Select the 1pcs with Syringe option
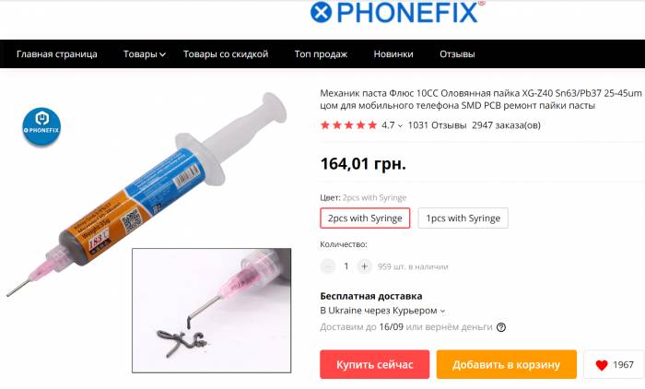This screenshot has width=645, height=389. 463,218
